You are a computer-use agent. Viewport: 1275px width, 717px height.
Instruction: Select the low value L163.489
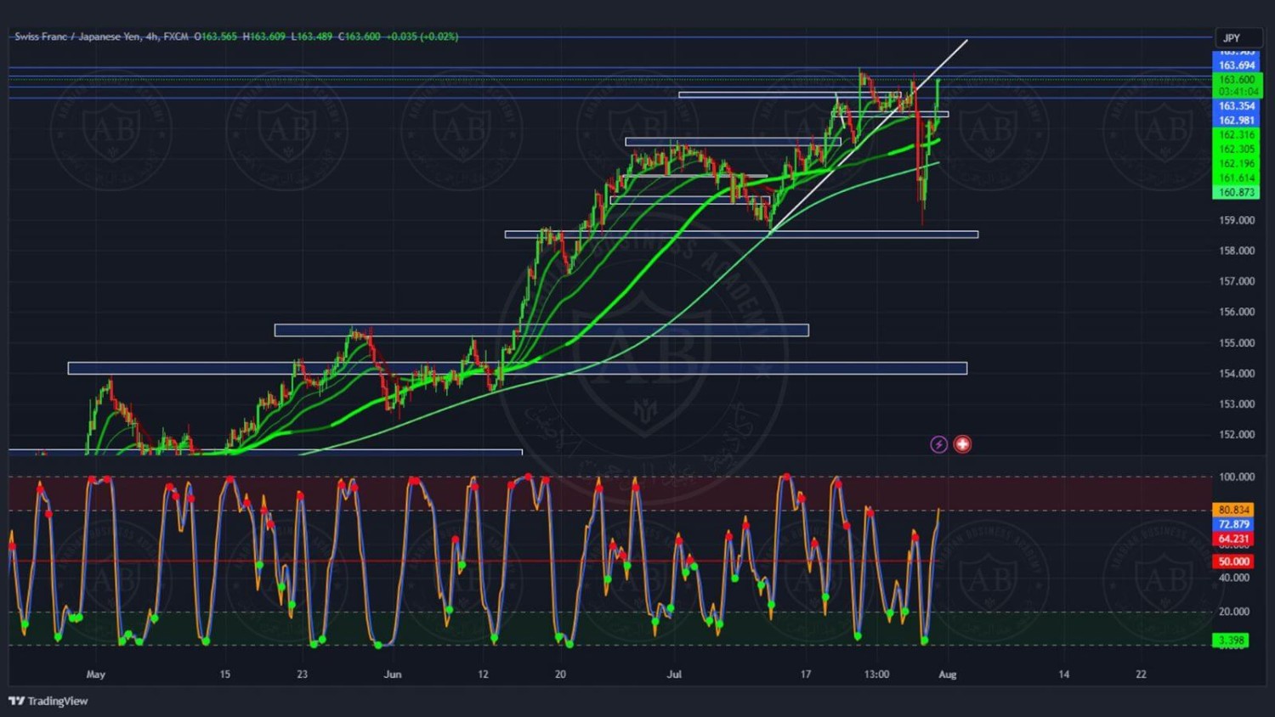[x=312, y=37]
